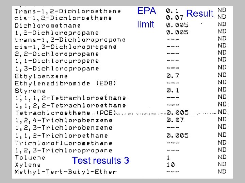Click trans-1,3-Dichloropropene in the list
This screenshot has height=183, width=245.
[x=70, y=40]
